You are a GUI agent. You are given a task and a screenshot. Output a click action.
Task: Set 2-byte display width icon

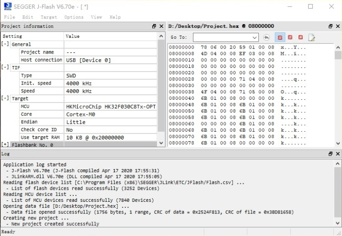pos(290,37)
